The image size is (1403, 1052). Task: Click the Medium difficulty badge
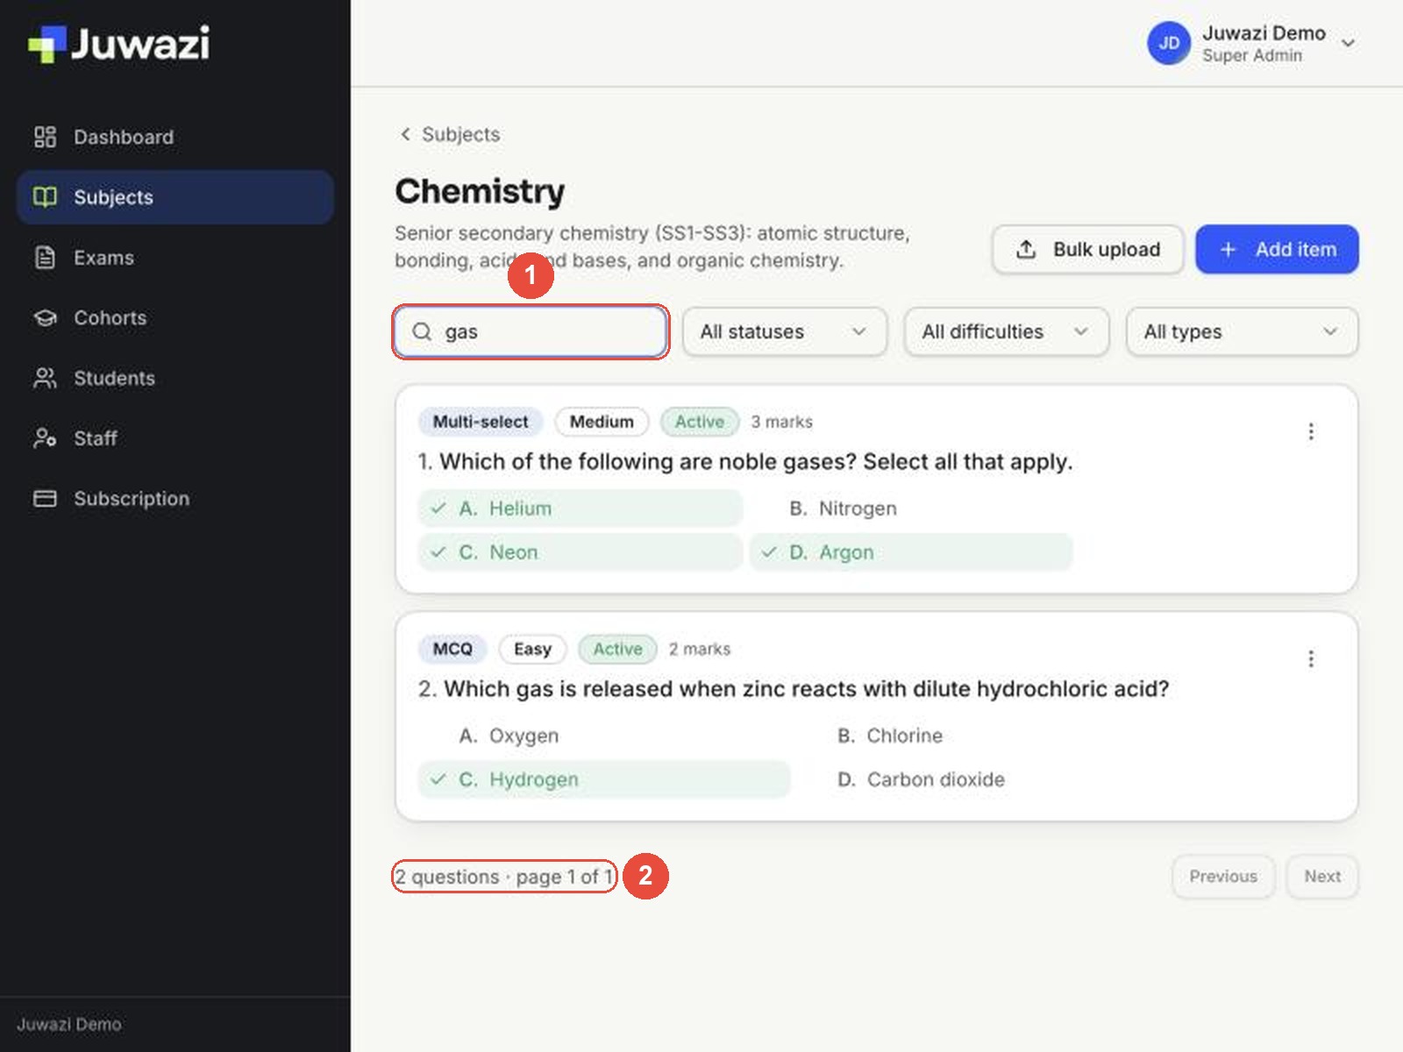(x=602, y=422)
